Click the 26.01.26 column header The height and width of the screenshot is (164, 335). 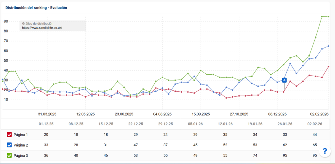point(284,124)
